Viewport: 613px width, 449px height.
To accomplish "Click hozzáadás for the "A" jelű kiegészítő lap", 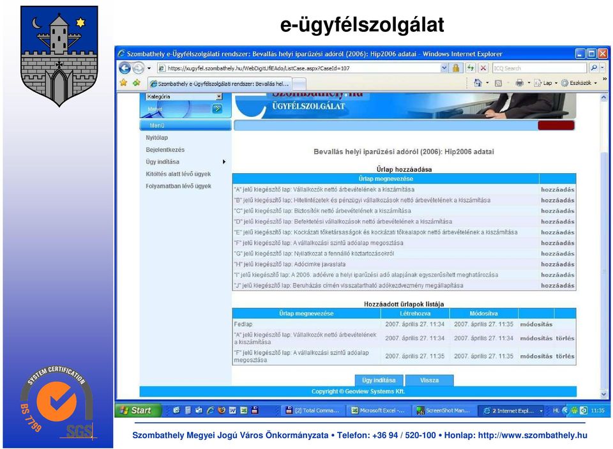I will 557,190.
